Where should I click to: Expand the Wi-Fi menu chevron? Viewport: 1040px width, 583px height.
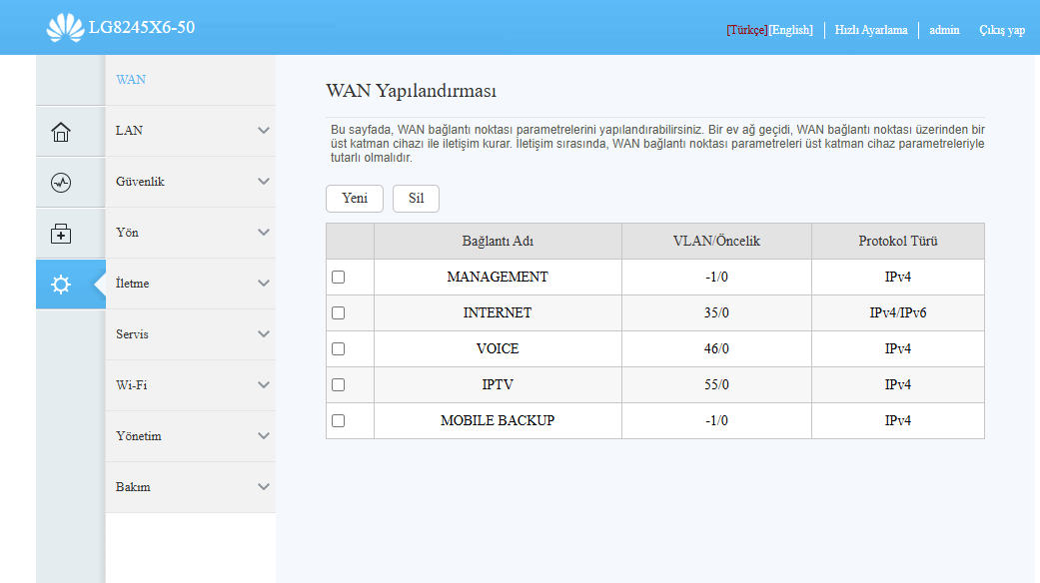coord(264,385)
